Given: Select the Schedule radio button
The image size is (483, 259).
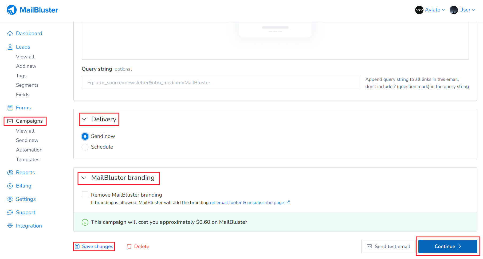Looking at the screenshot, I should tap(85, 147).
